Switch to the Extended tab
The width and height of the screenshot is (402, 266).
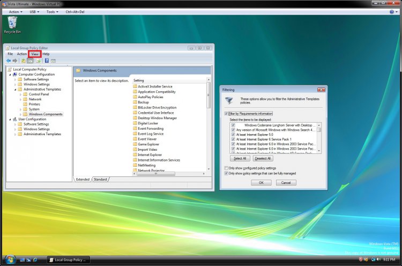pyautogui.click(x=83, y=179)
